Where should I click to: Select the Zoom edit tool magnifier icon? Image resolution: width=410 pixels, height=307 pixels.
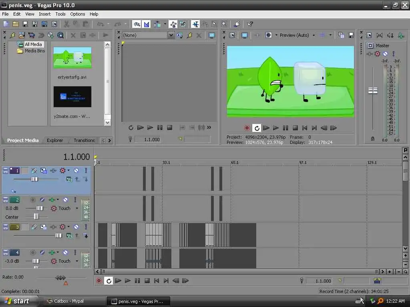coord(224,24)
